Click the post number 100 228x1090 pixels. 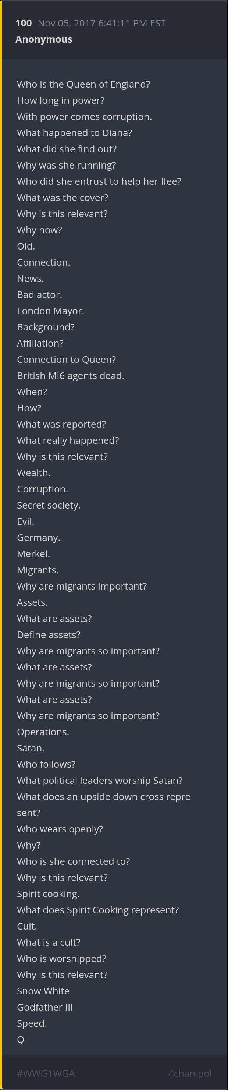(24, 23)
